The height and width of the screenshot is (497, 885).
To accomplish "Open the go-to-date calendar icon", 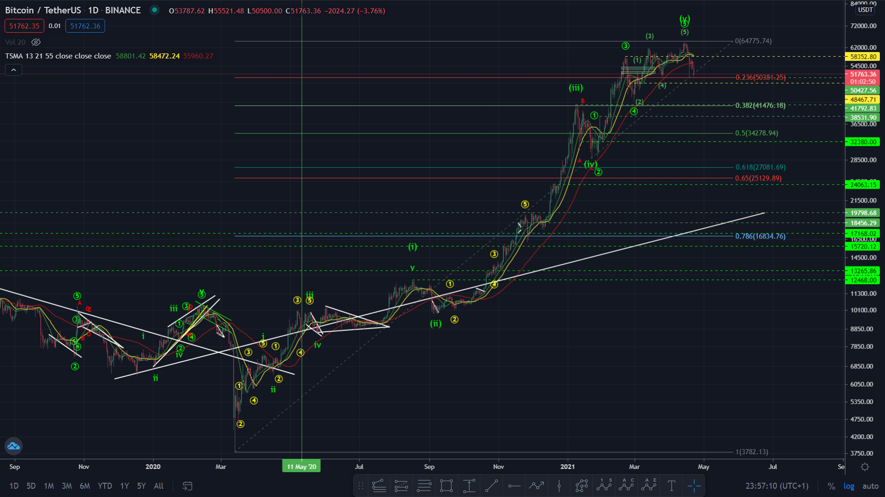I will point(187,486).
